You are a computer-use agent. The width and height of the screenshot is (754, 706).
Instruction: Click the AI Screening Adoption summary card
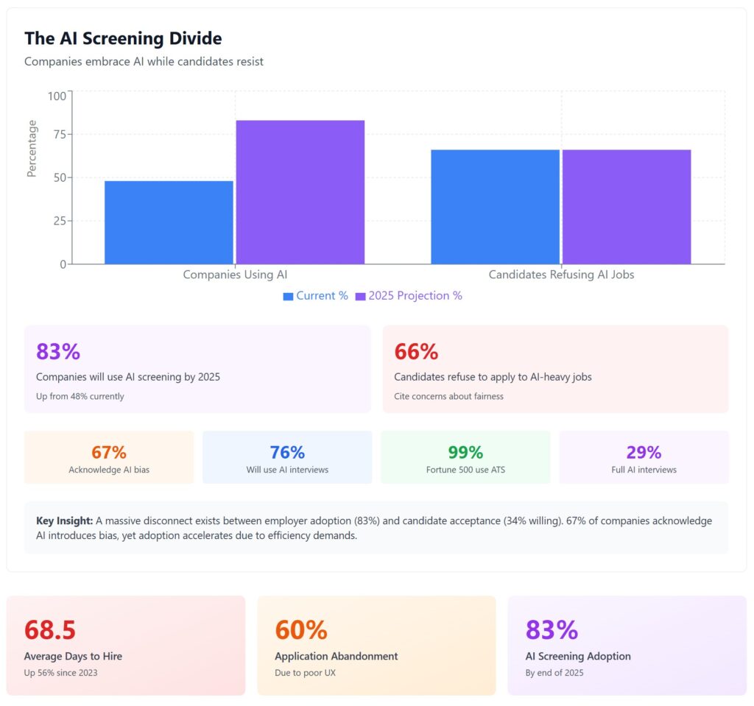(627, 645)
